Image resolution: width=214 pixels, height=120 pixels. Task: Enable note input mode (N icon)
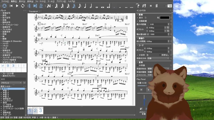(49, 6)
